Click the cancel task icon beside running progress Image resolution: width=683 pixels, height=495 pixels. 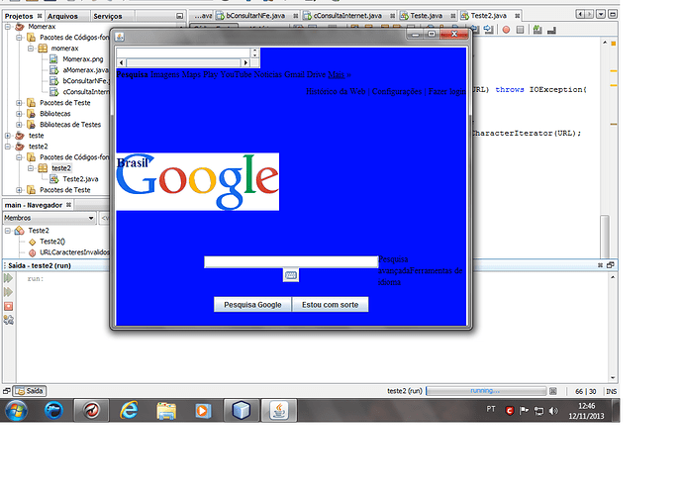[553, 391]
